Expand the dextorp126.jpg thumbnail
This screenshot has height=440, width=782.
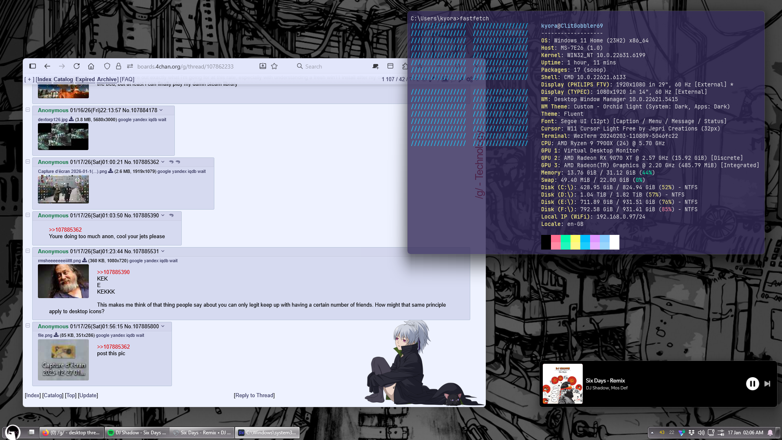tap(63, 137)
